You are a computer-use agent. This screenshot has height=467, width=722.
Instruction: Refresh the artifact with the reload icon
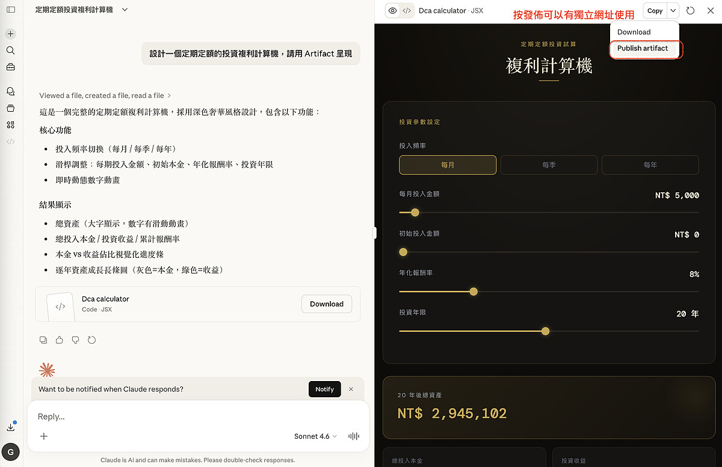pyautogui.click(x=691, y=10)
